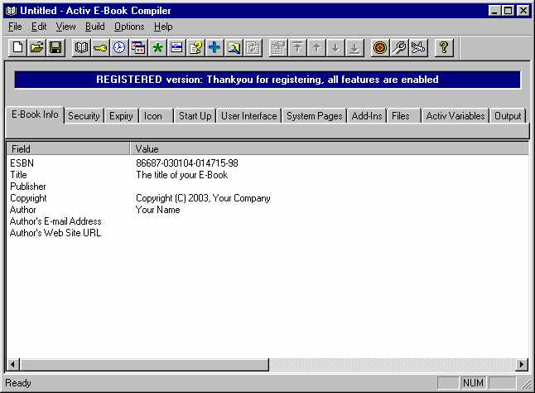Click the Field column header
535x393 pixels.
pyautogui.click(x=68, y=149)
